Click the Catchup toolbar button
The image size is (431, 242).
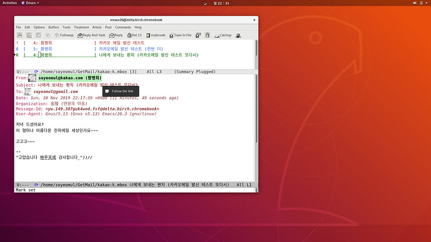pyautogui.click(x=223, y=35)
